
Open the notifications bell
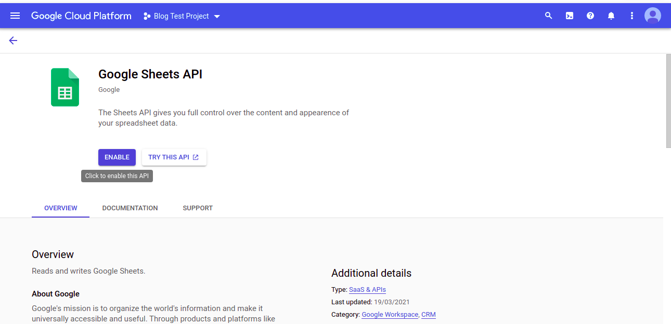click(611, 16)
